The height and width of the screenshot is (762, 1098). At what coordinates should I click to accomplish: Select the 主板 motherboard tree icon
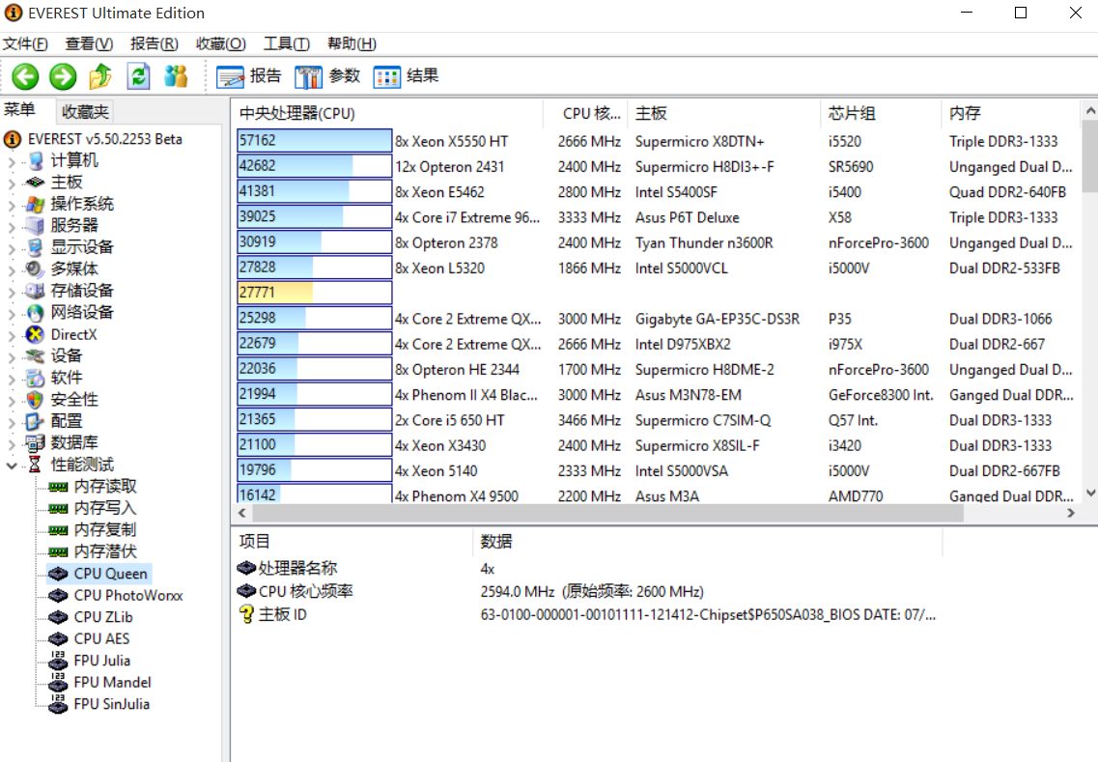(35, 183)
